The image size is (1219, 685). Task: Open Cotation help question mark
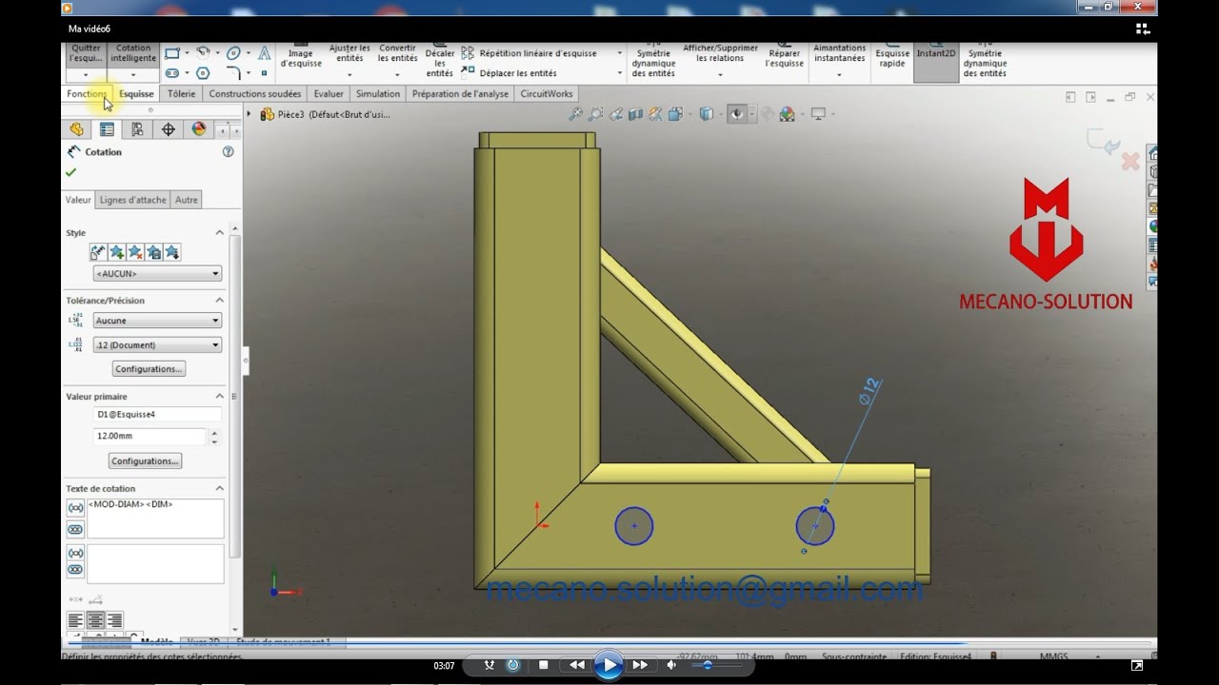[x=228, y=151]
